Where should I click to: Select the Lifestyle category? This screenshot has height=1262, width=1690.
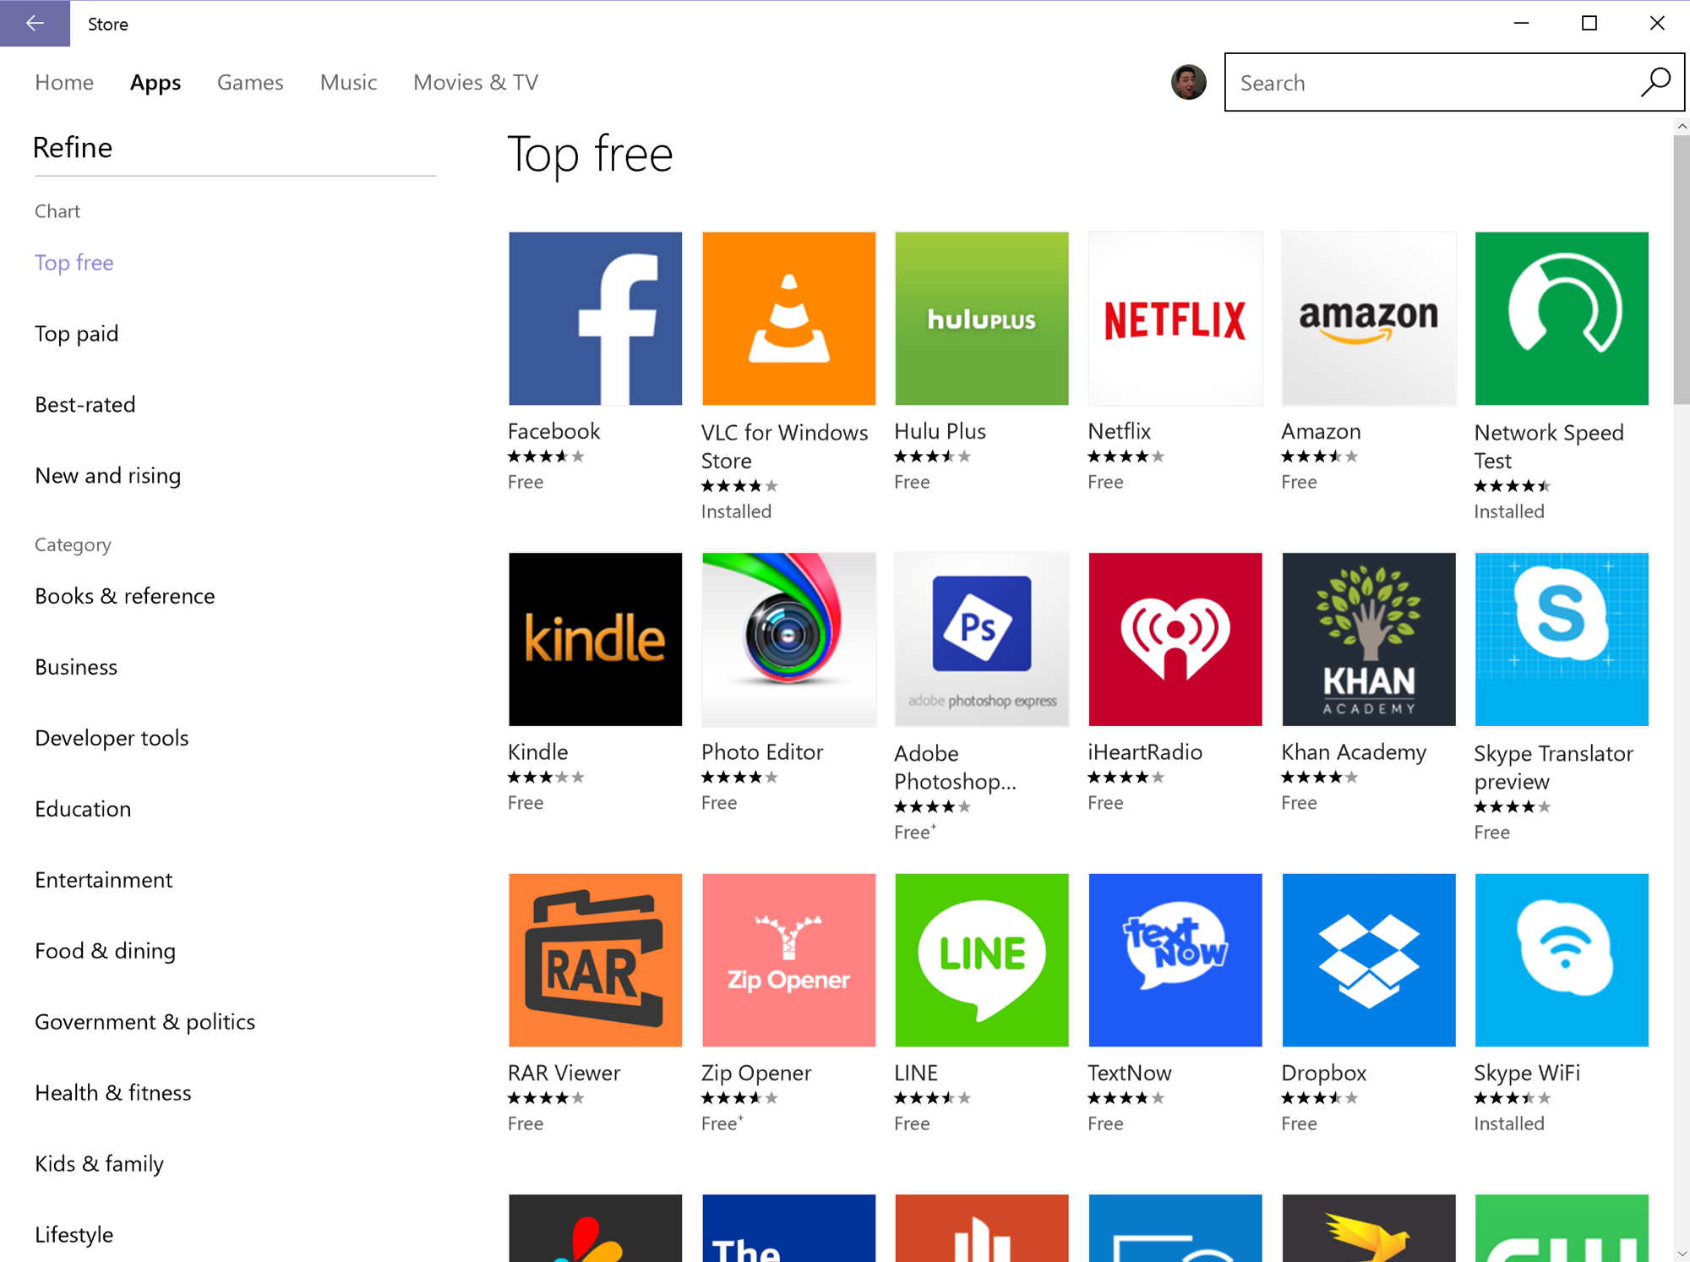click(74, 1235)
